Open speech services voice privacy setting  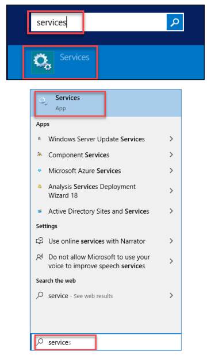(106, 261)
